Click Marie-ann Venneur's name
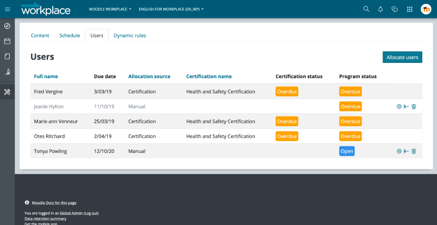 [56, 121]
